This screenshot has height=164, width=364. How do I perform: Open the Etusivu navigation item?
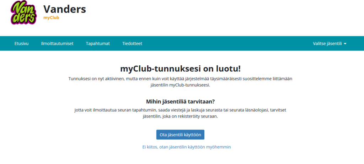click(21, 44)
